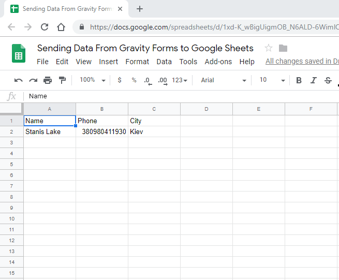Open the Tools menu
The height and width of the screenshot is (280, 339).
coord(188,62)
